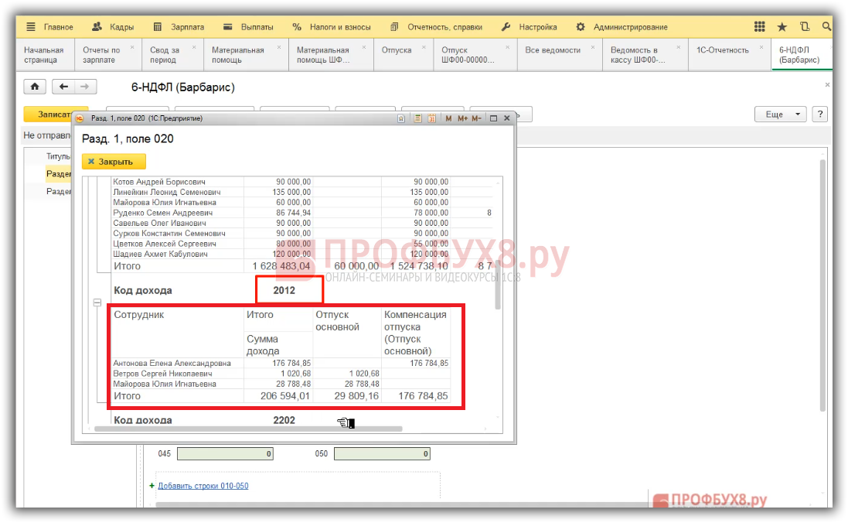This screenshot has height=523, width=848.
Task: Open the help question mark button
Action: point(819,114)
